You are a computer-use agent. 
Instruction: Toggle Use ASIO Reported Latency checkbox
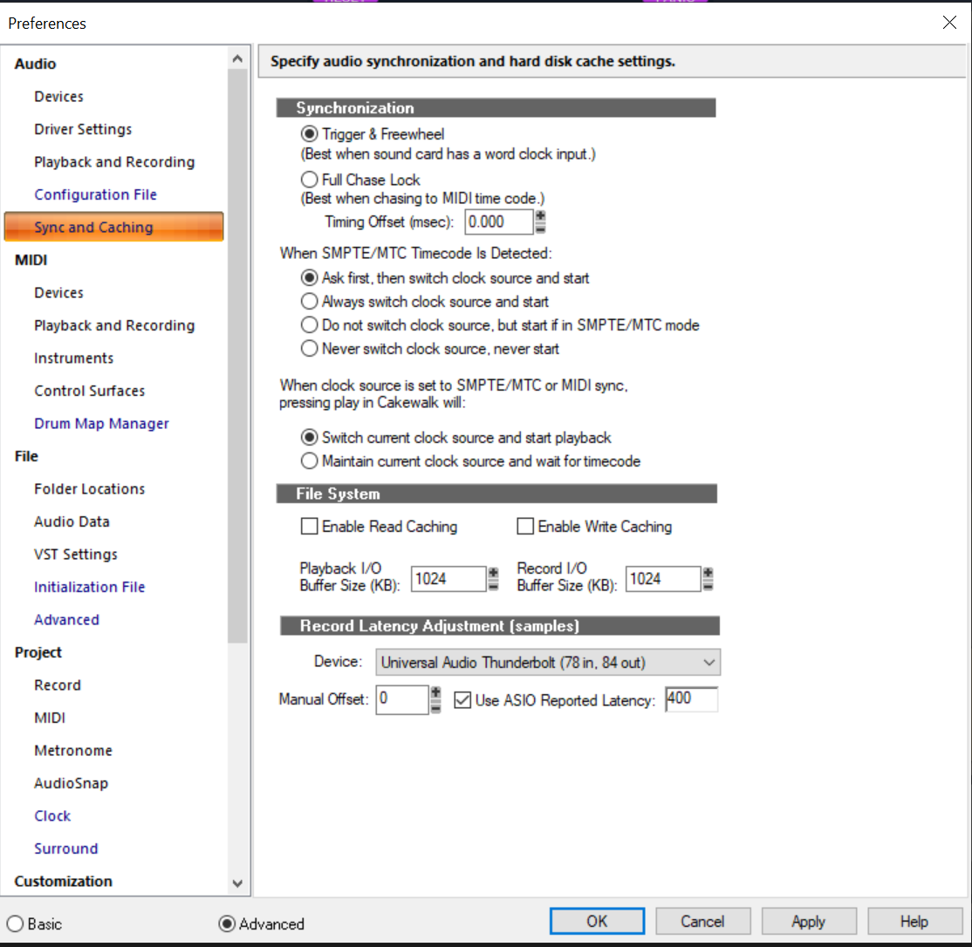point(462,700)
